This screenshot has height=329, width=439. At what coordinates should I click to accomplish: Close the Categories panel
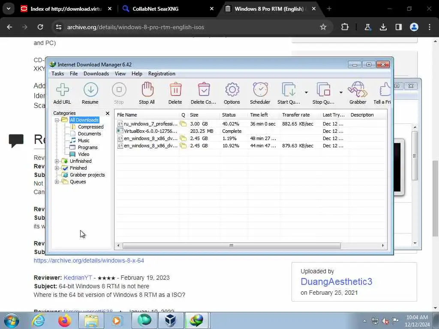point(108,113)
